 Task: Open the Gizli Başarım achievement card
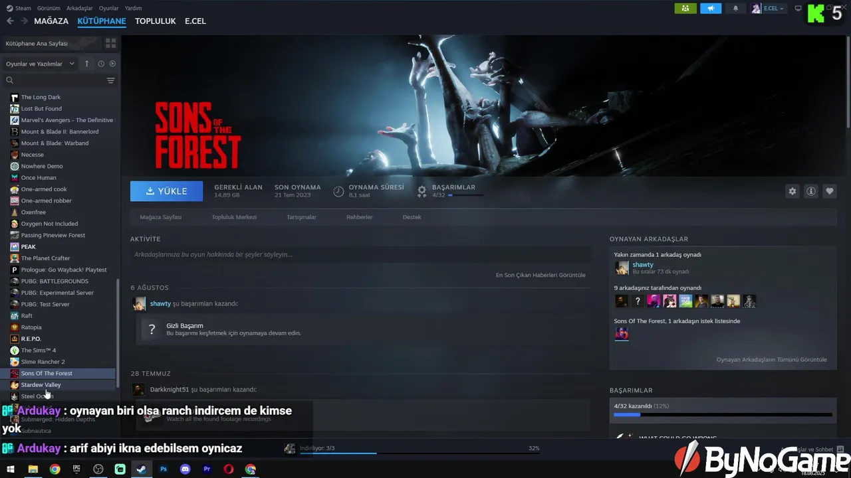(363, 329)
